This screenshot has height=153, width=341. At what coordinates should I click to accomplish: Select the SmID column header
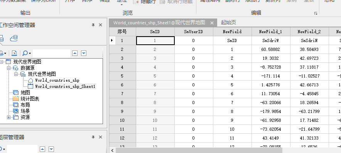click(155, 32)
